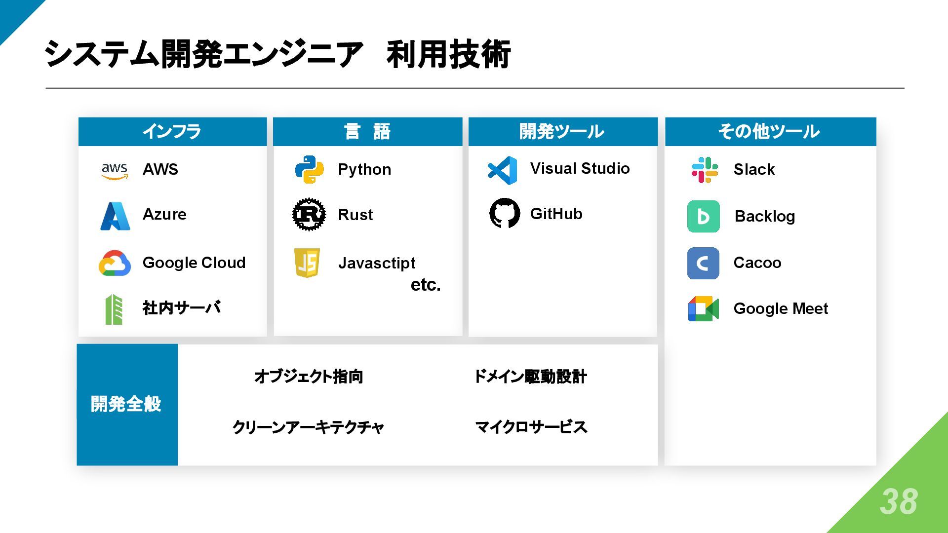Click the AWS logo icon

point(115,171)
